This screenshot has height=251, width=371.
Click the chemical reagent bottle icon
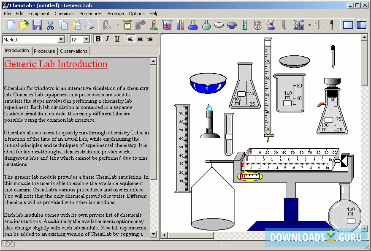click(x=127, y=25)
